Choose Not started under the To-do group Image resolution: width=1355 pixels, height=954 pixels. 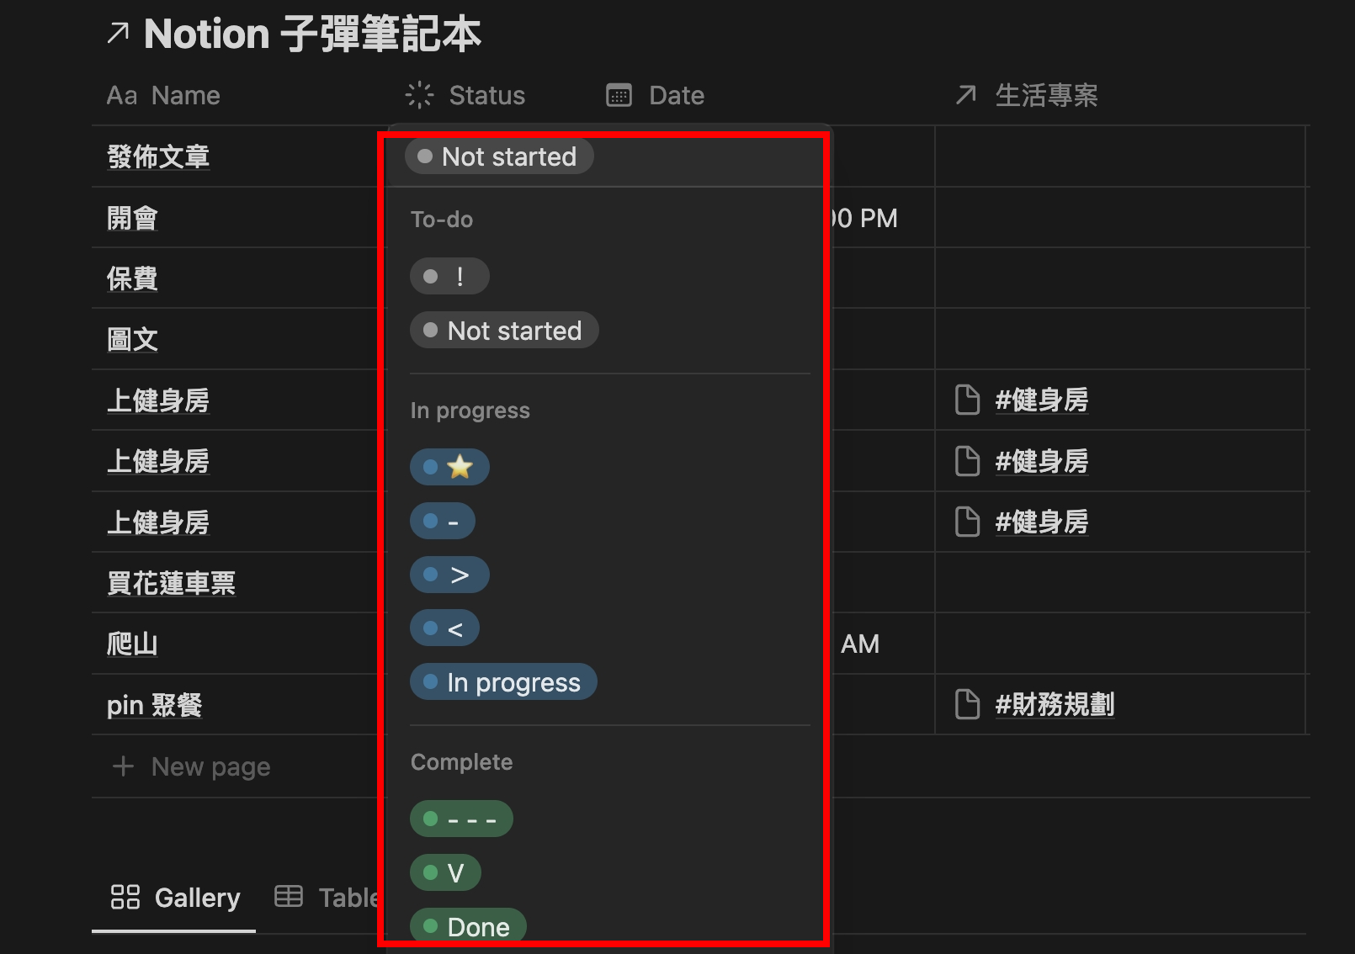pos(504,330)
